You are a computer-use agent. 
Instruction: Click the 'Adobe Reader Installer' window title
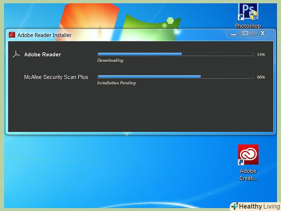coord(44,35)
